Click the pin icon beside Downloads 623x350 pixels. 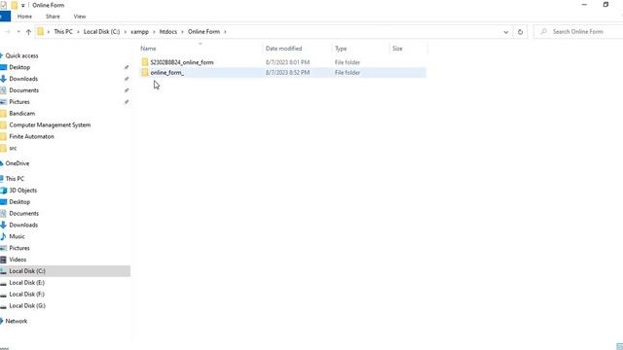127,79
